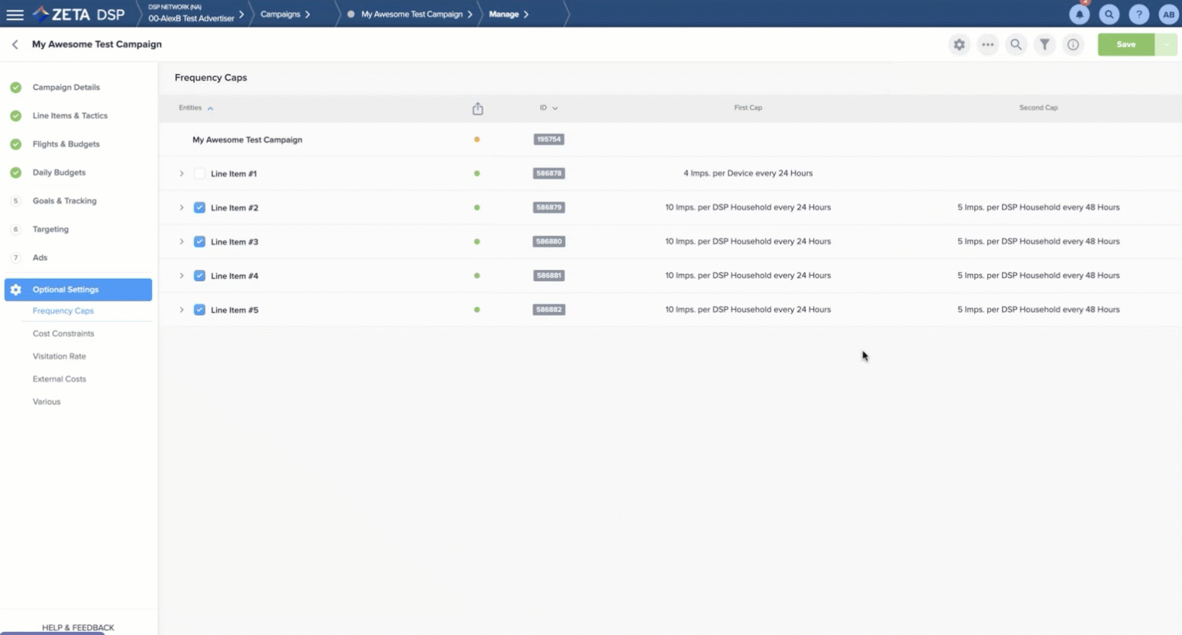Click the green Save button
The width and height of the screenshot is (1182, 635).
[x=1125, y=44]
